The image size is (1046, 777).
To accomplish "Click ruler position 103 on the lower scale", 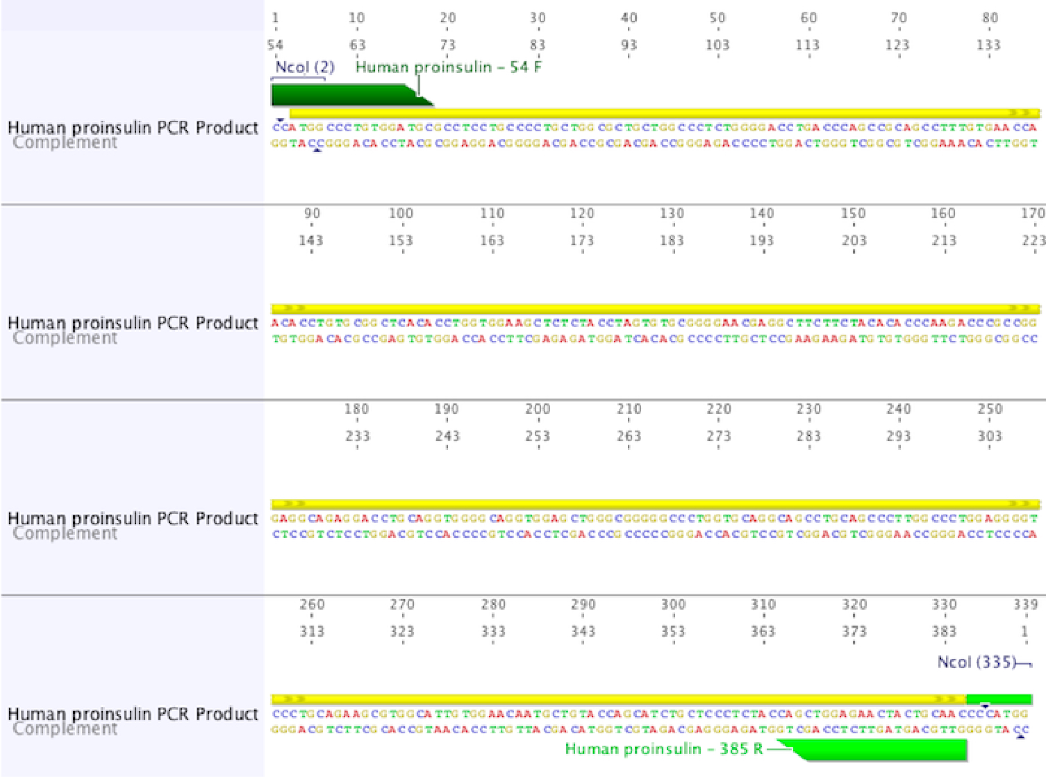I will 717,45.
